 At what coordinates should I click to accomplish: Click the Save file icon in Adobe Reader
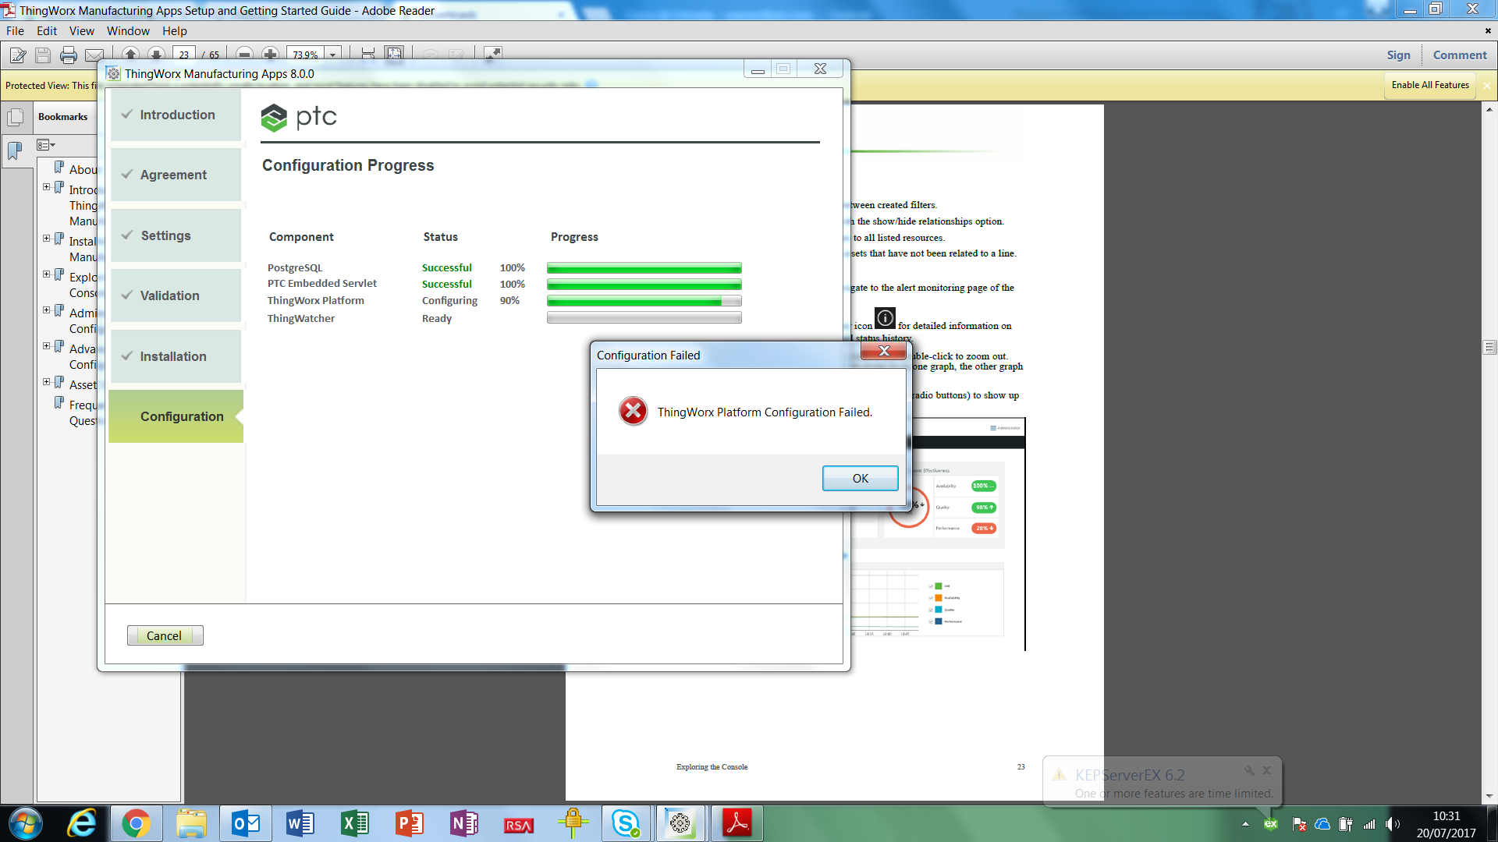43,55
